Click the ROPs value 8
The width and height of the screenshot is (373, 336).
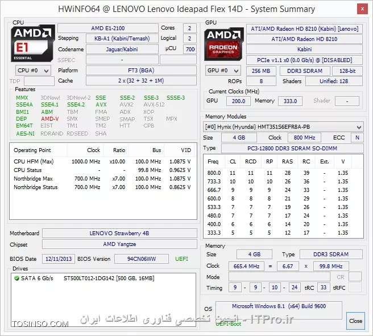[x=261, y=81]
